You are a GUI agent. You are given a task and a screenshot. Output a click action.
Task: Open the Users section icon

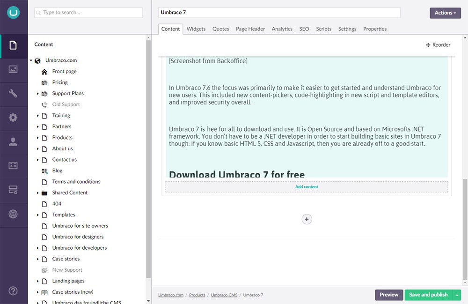pos(13,142)
